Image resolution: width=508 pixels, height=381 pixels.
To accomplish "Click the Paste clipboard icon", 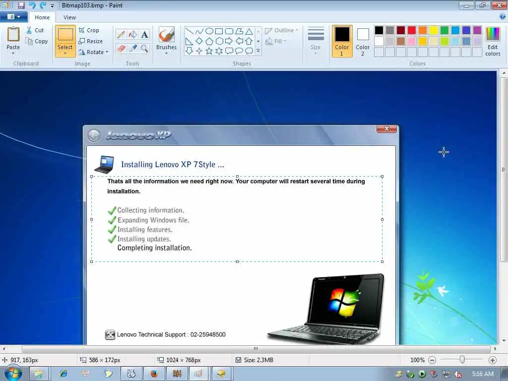I will point(13,34).
